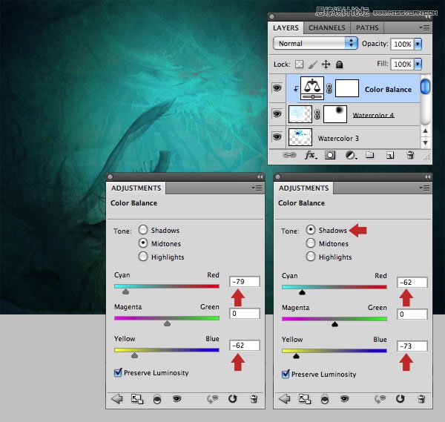The image size is (445, 422).
Task: Select Highlights tone in right Adjustments panel
Action: tap(311, 257)
